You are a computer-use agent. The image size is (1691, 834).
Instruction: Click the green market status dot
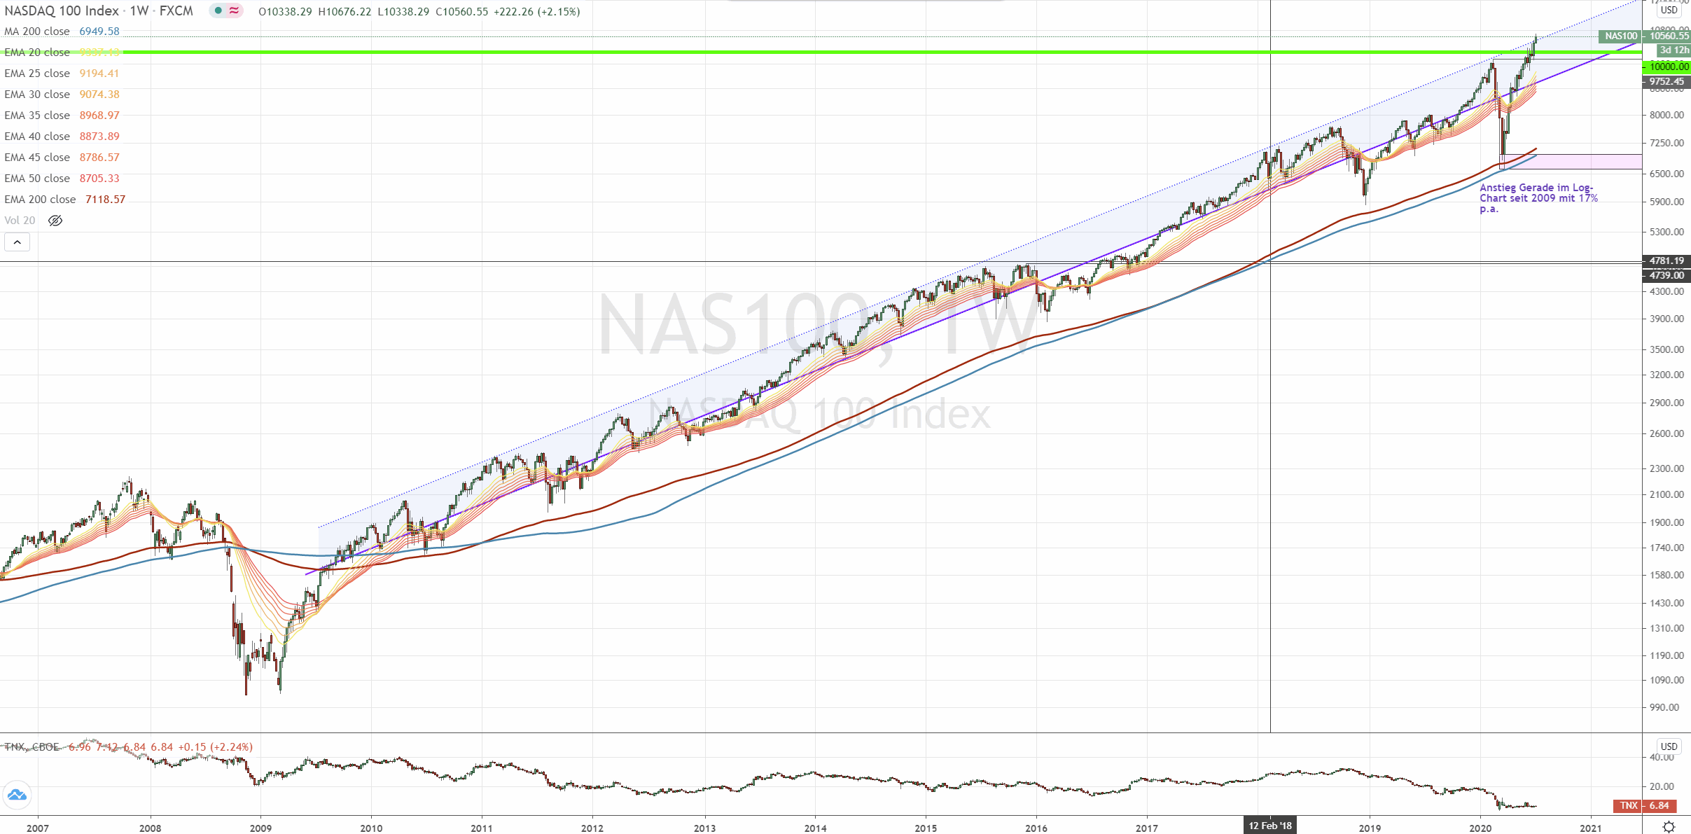[218, 11]
